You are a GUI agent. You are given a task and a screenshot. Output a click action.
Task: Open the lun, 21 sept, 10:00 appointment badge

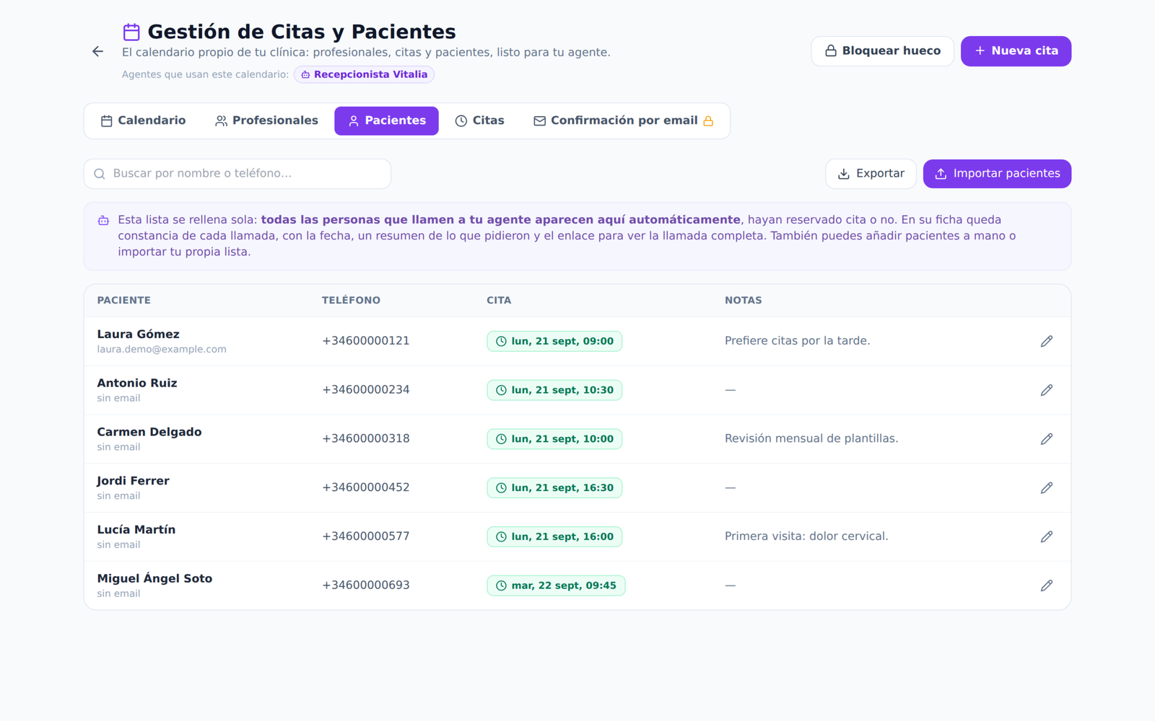point(554,439)
